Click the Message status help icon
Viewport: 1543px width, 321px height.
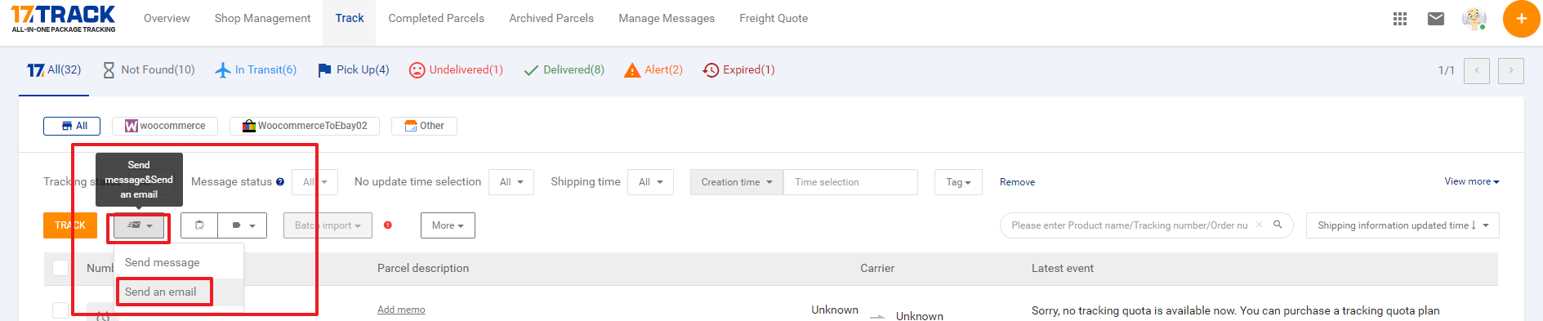tap(280, 182)
